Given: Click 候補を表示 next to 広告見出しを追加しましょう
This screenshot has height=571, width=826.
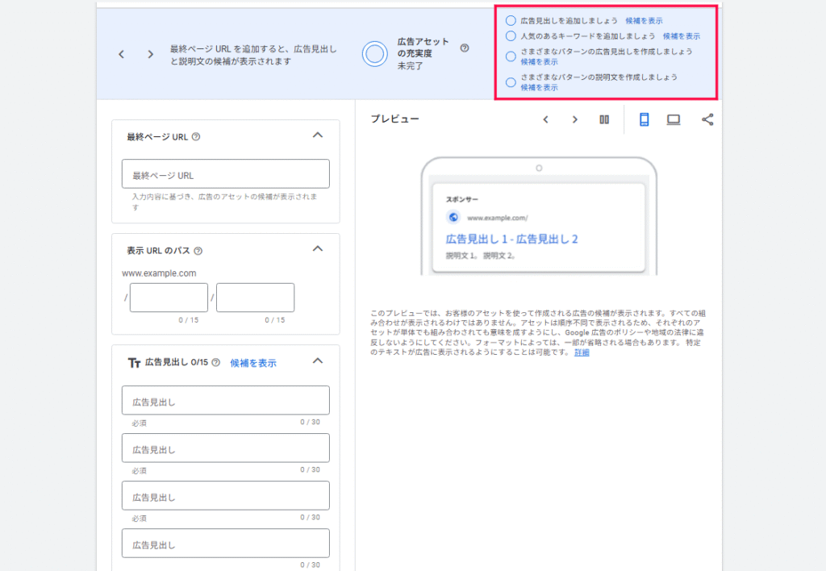Looking at the screenshot, I should [645, 19].
